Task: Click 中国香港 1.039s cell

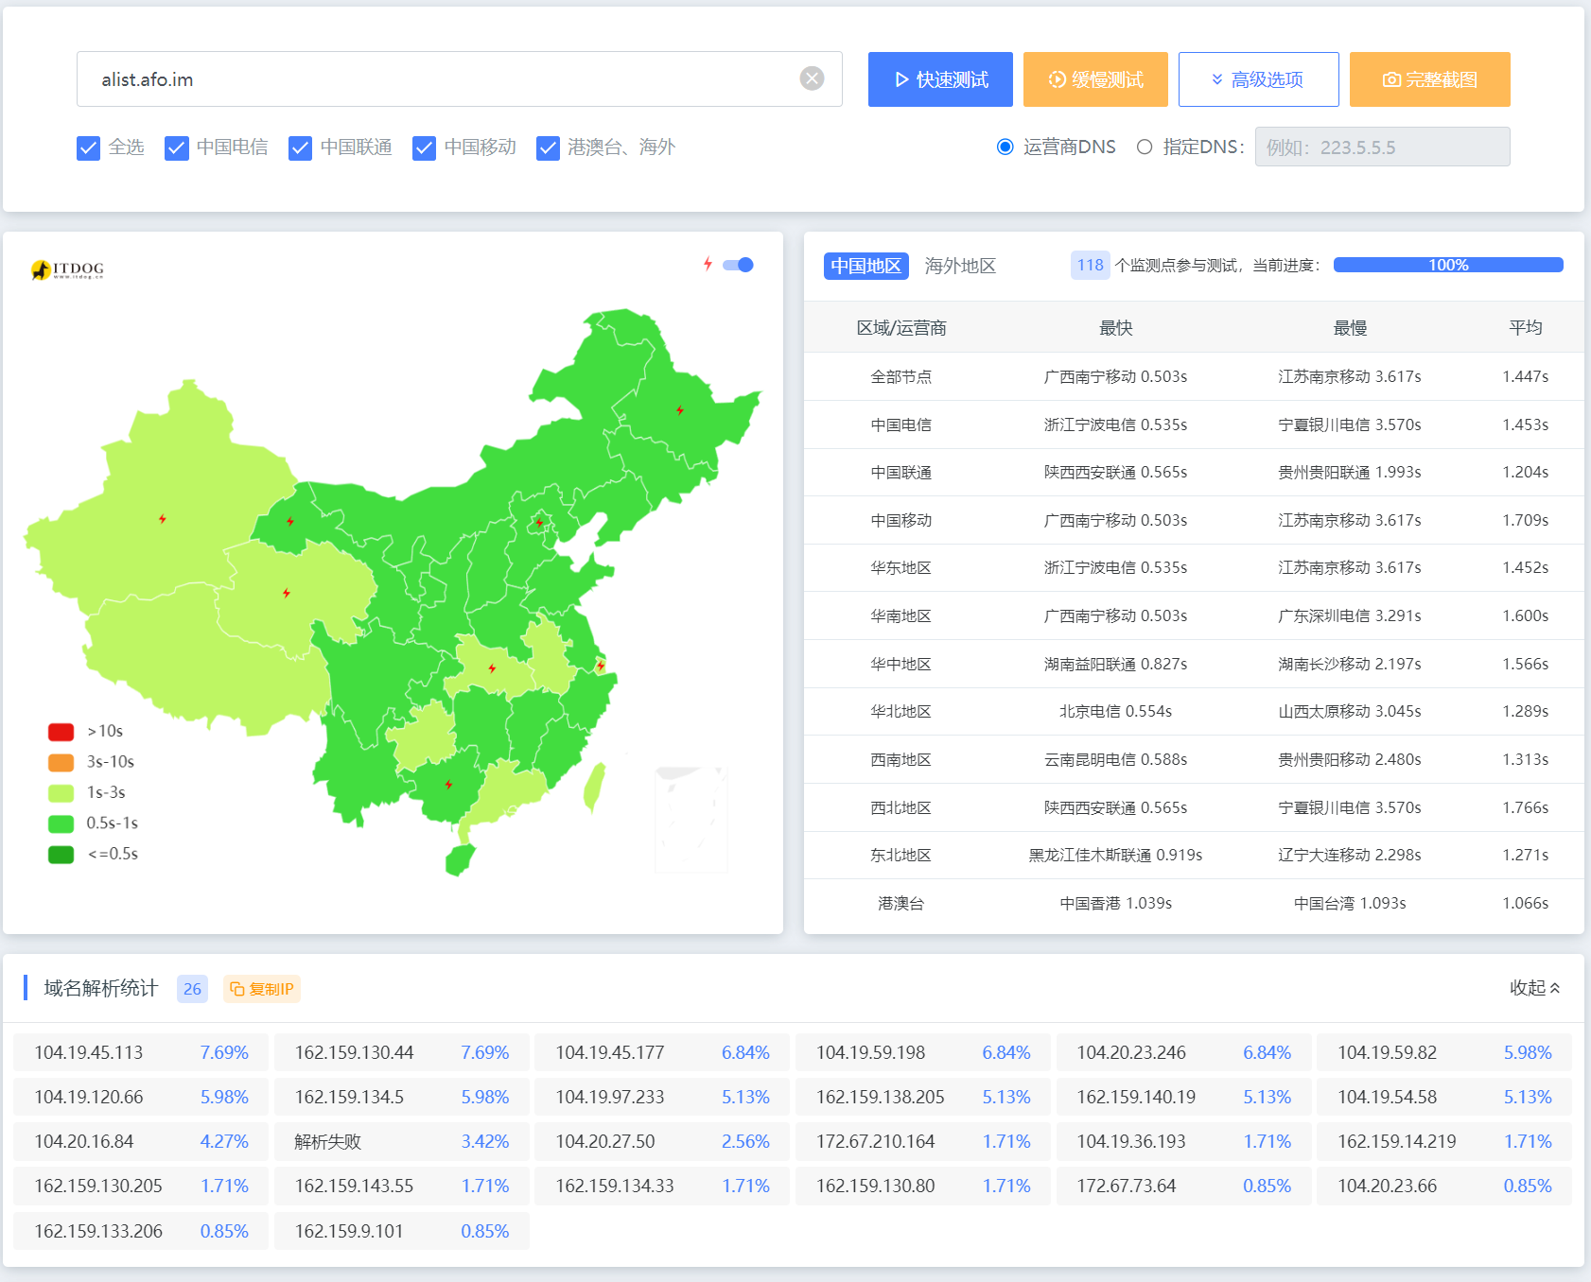Action: 1115,903
